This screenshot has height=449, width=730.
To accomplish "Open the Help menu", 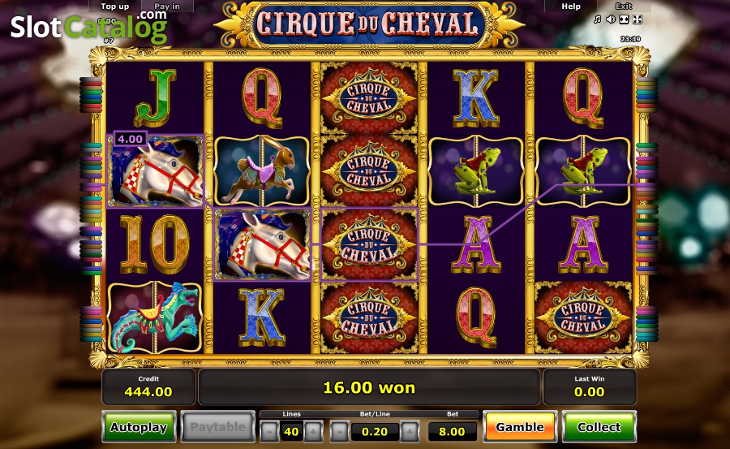I will (571, 6).
